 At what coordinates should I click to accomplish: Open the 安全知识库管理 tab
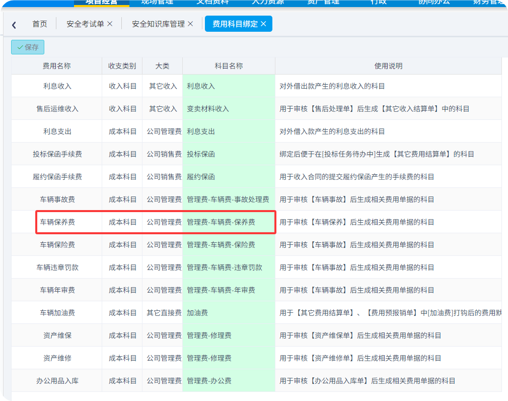click(159, 24)
